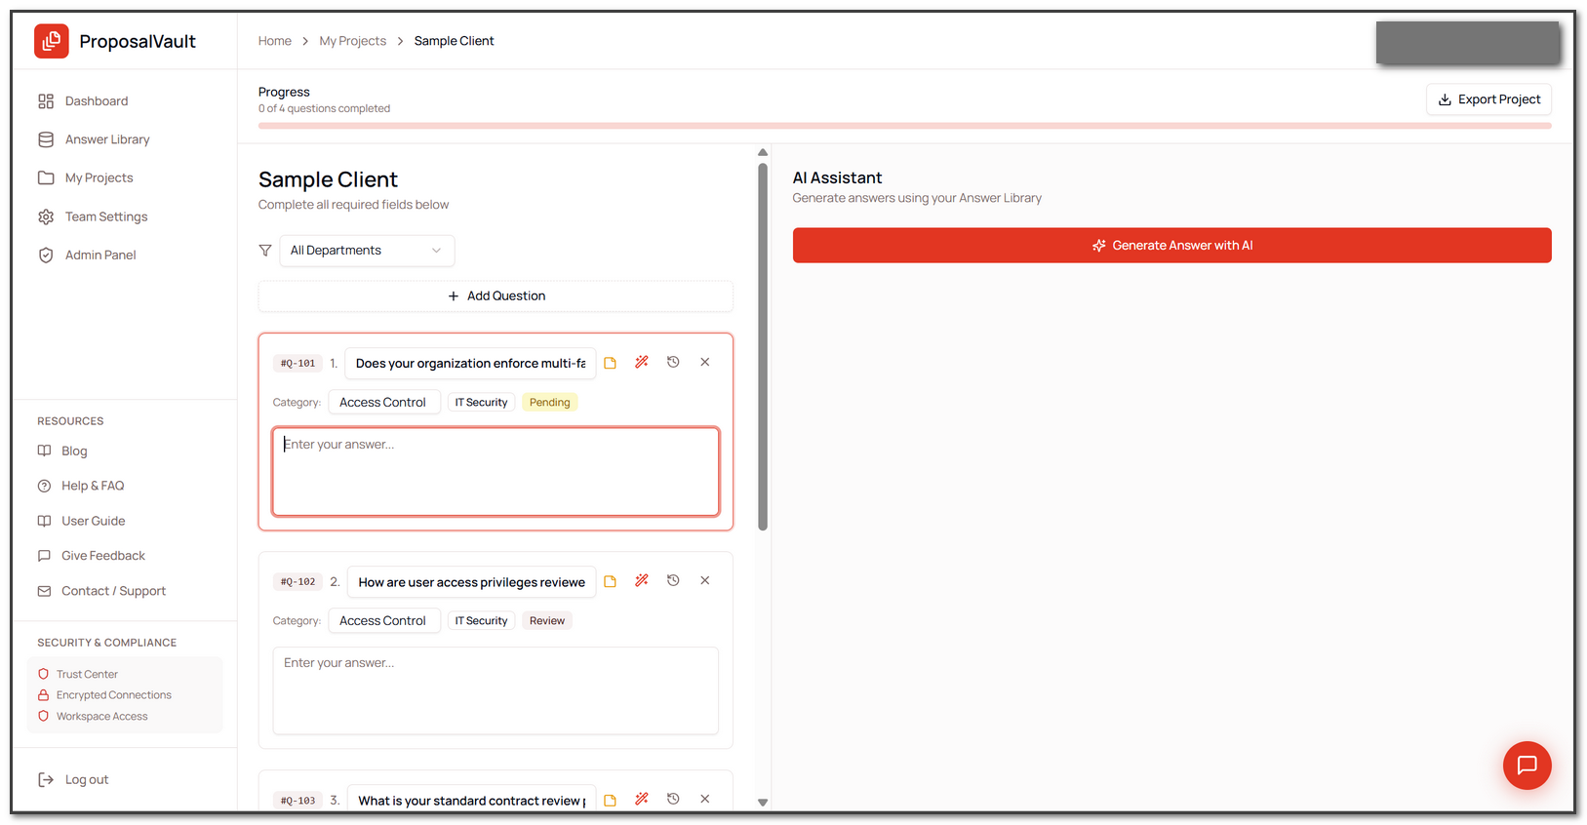Click My Projects breadcrumb

(x=353, y=41)
